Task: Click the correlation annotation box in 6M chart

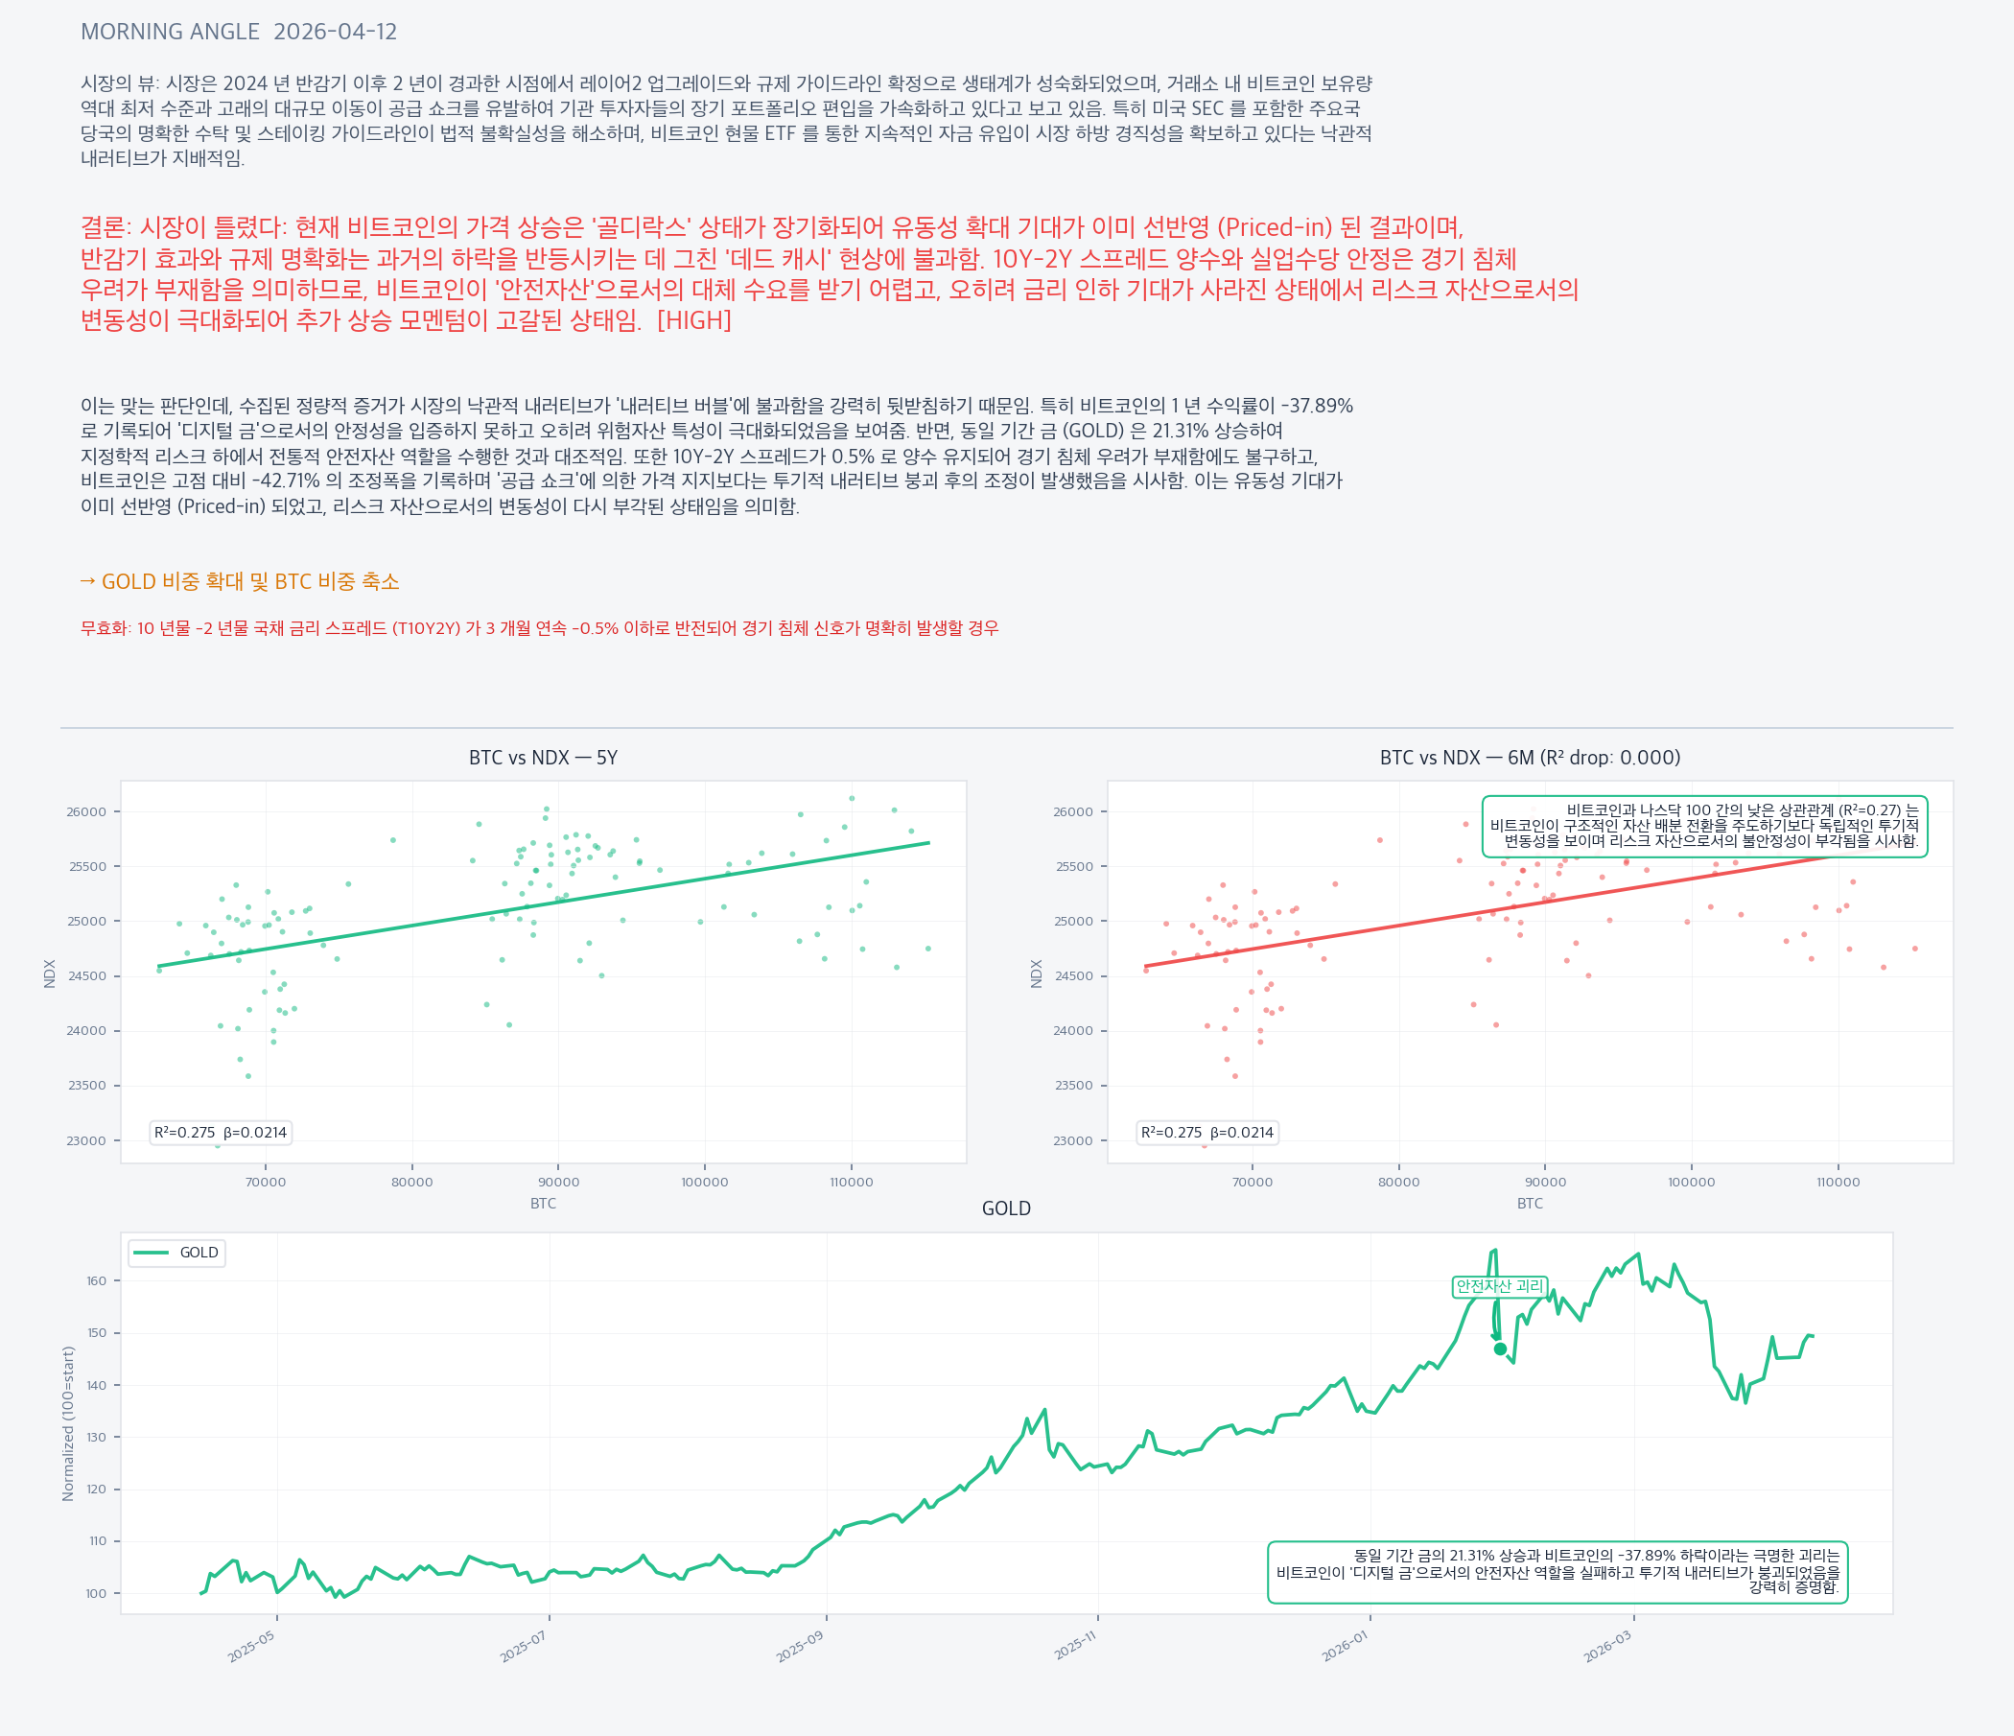Action: [x=1704, y=826]
